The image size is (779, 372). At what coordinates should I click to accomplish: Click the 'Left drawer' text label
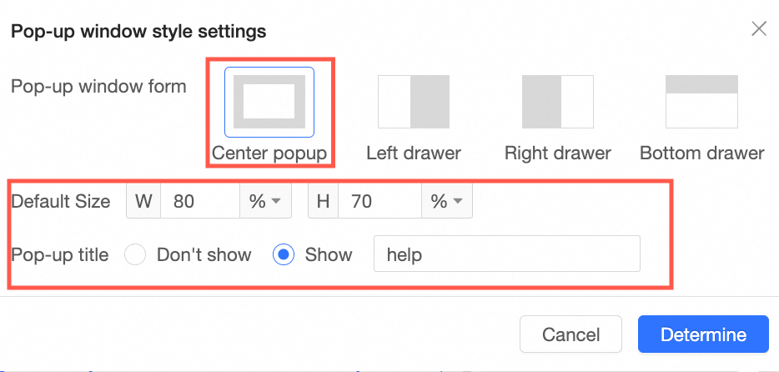pyautogui.click(x=414, y=153)
